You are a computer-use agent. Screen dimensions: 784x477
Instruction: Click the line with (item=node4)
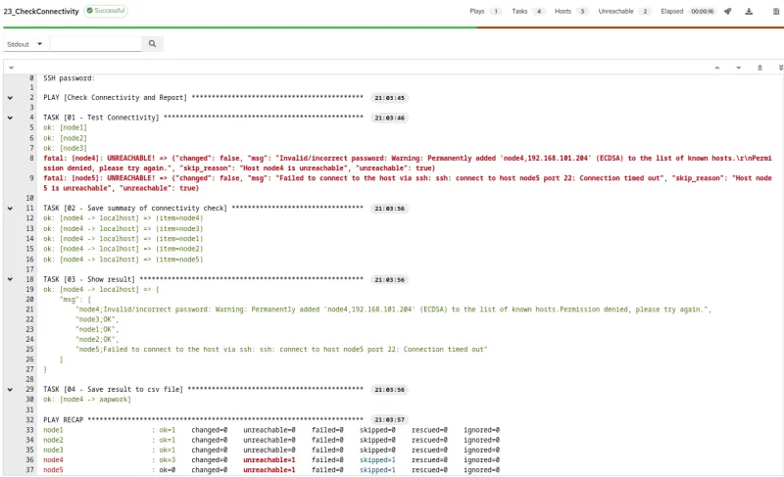123,218
